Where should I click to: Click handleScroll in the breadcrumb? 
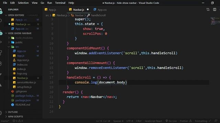[98, 15]
